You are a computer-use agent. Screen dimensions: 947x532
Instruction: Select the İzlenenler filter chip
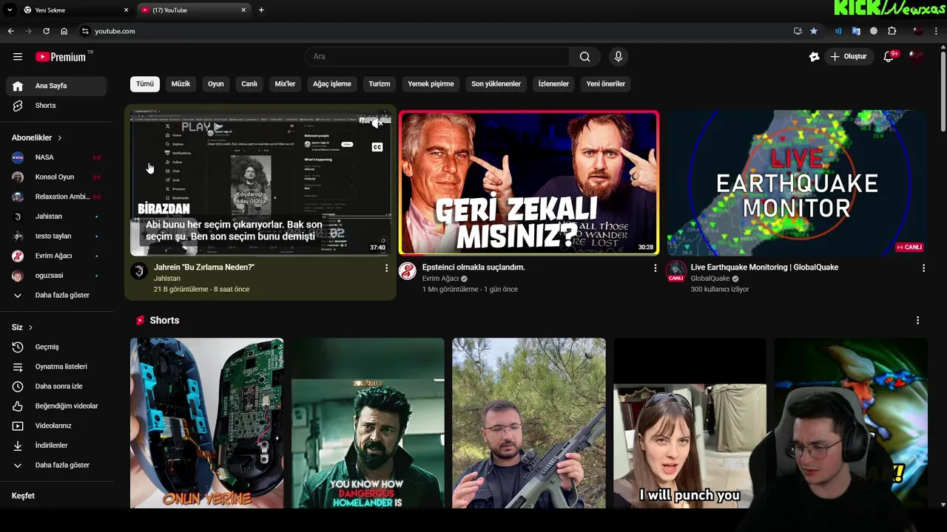pos(553,84)
